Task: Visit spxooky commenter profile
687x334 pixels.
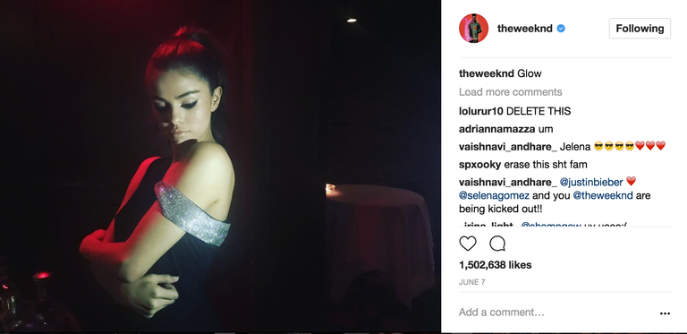Action: click(x=479, y=165)
